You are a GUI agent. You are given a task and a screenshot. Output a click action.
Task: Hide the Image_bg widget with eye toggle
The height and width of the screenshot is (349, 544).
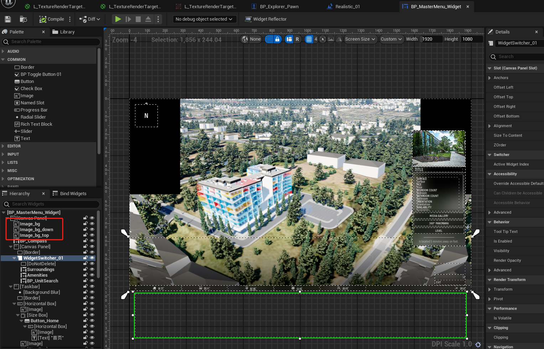pyautogui.click(x=92, y=224)
